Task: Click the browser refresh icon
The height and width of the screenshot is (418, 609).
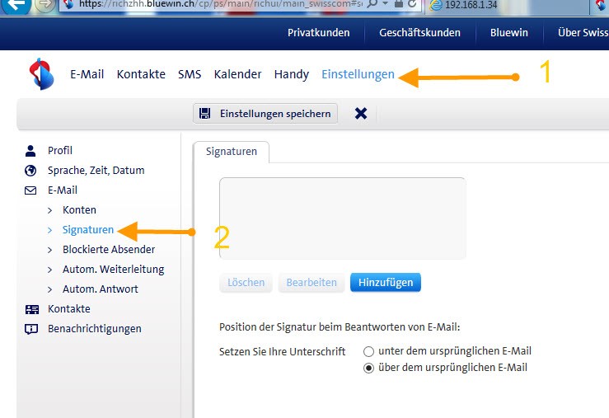Action: click(x=413, y=4)
